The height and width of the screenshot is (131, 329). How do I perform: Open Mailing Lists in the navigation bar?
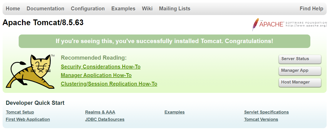[x=175, y=9]
